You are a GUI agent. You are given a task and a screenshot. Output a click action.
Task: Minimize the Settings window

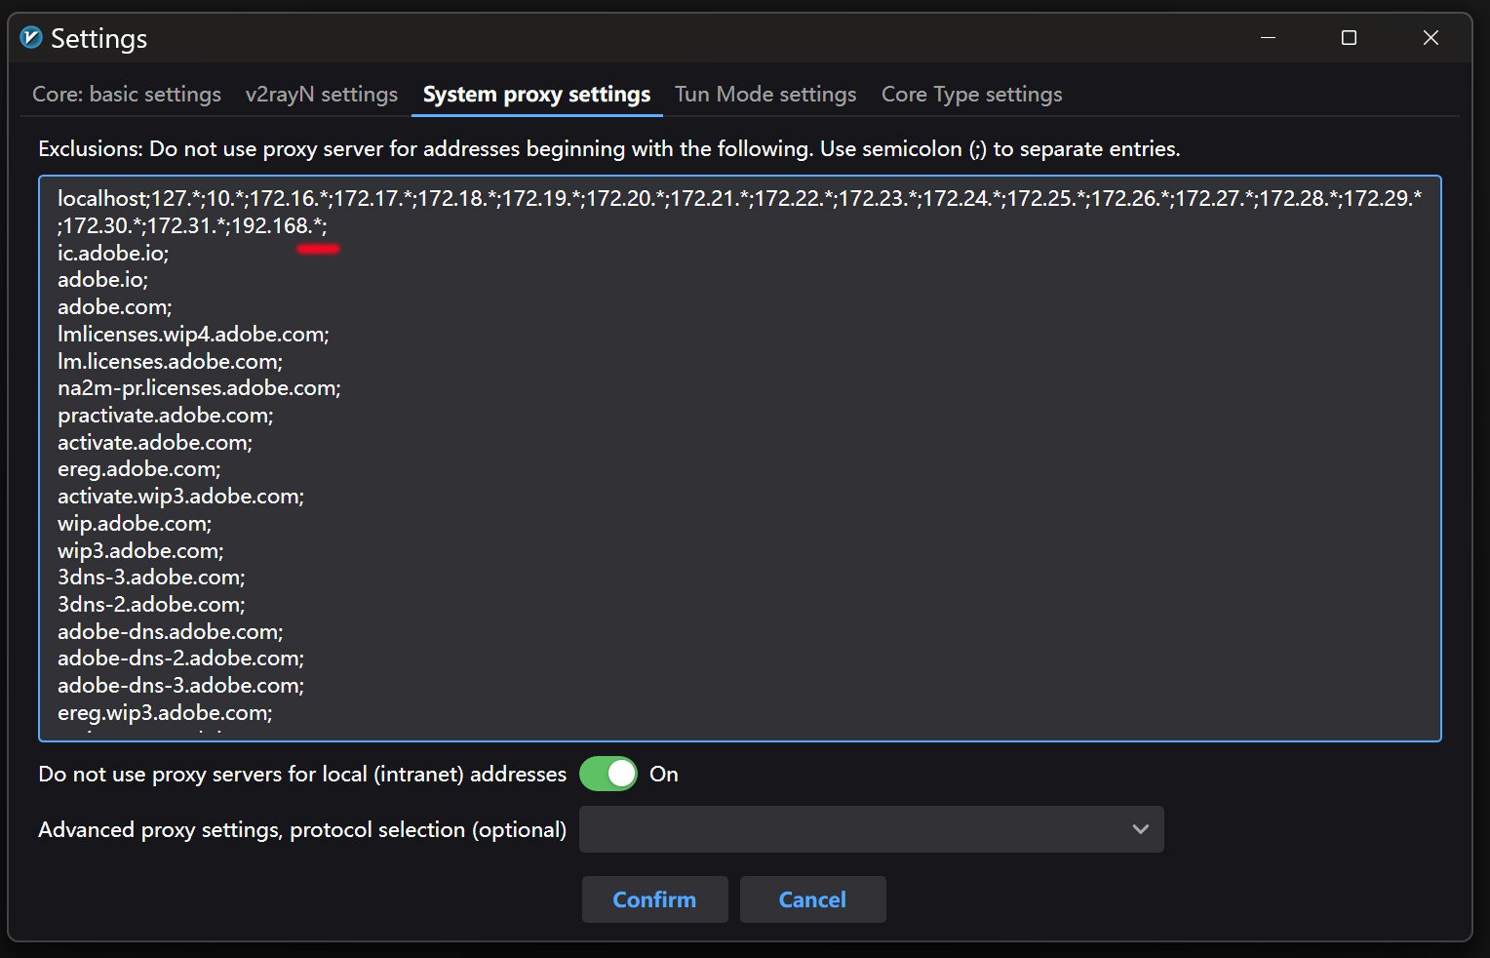(x=1268, y=38)
